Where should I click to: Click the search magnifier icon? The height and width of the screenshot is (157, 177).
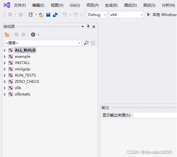point(86,43)
